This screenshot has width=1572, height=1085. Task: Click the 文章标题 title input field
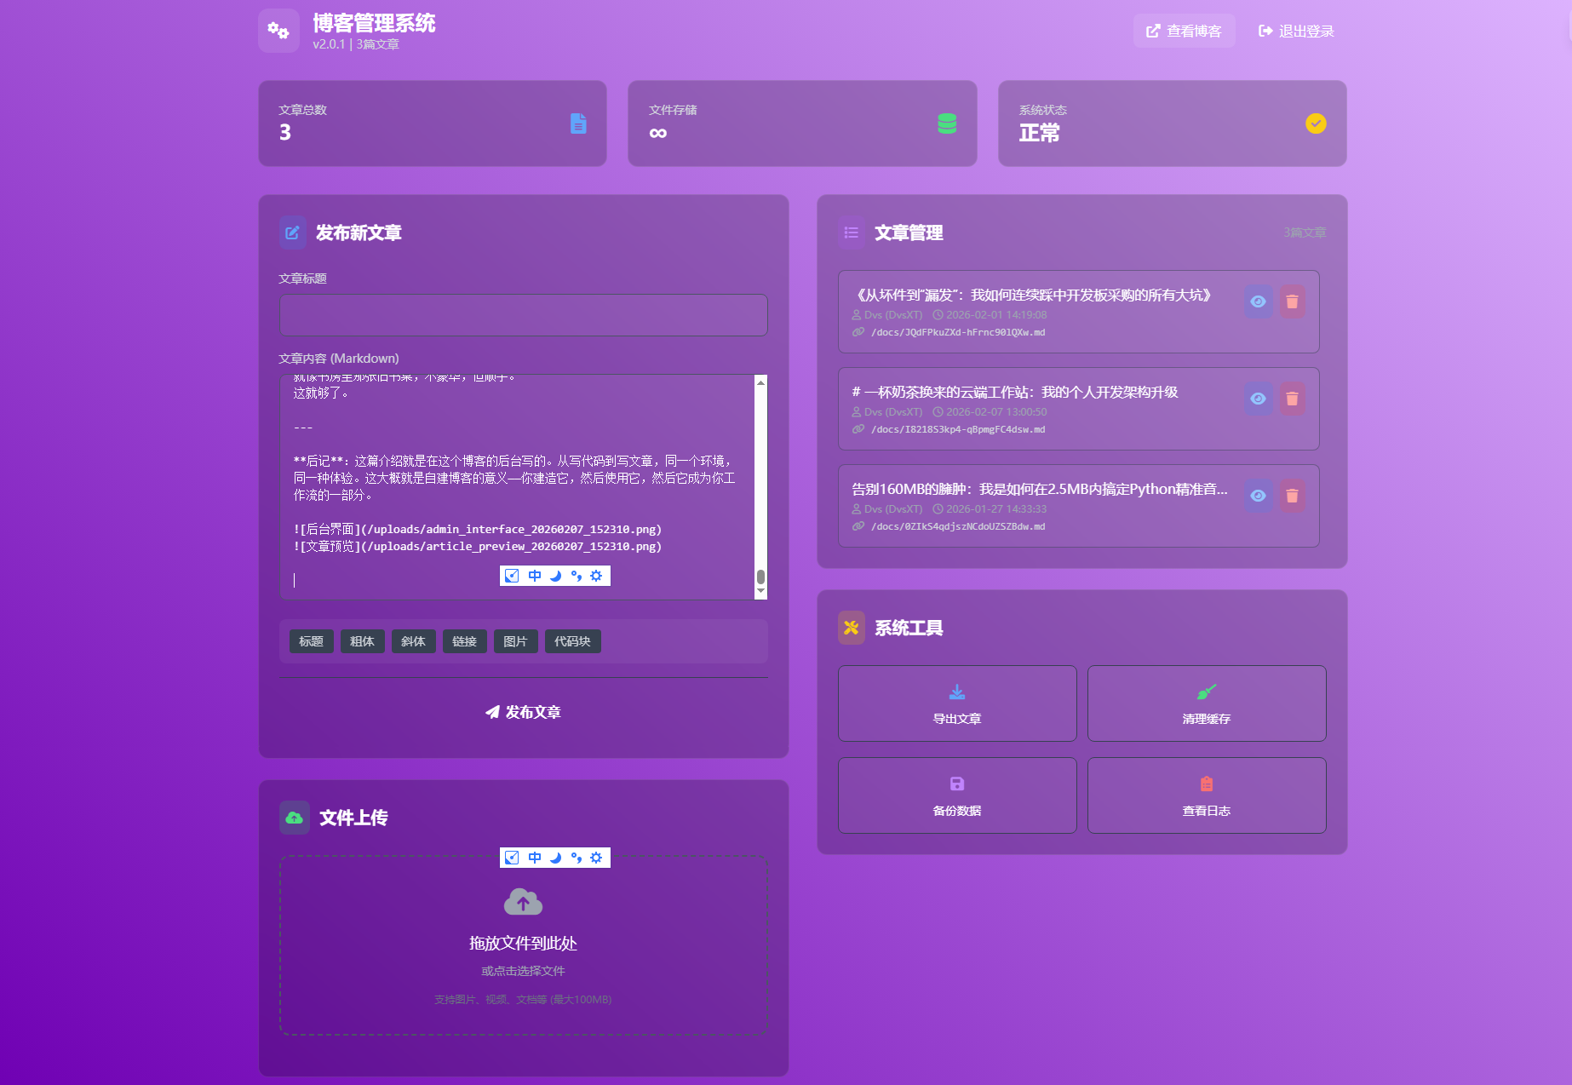pyautogui.click(x=523, y=314)
